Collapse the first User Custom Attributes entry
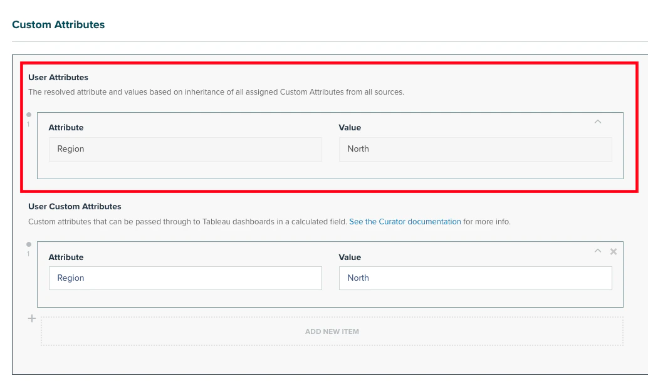 pyautogui.click(x=597, y=251)
